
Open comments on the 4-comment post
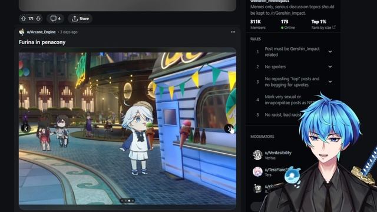click(55, 18)
